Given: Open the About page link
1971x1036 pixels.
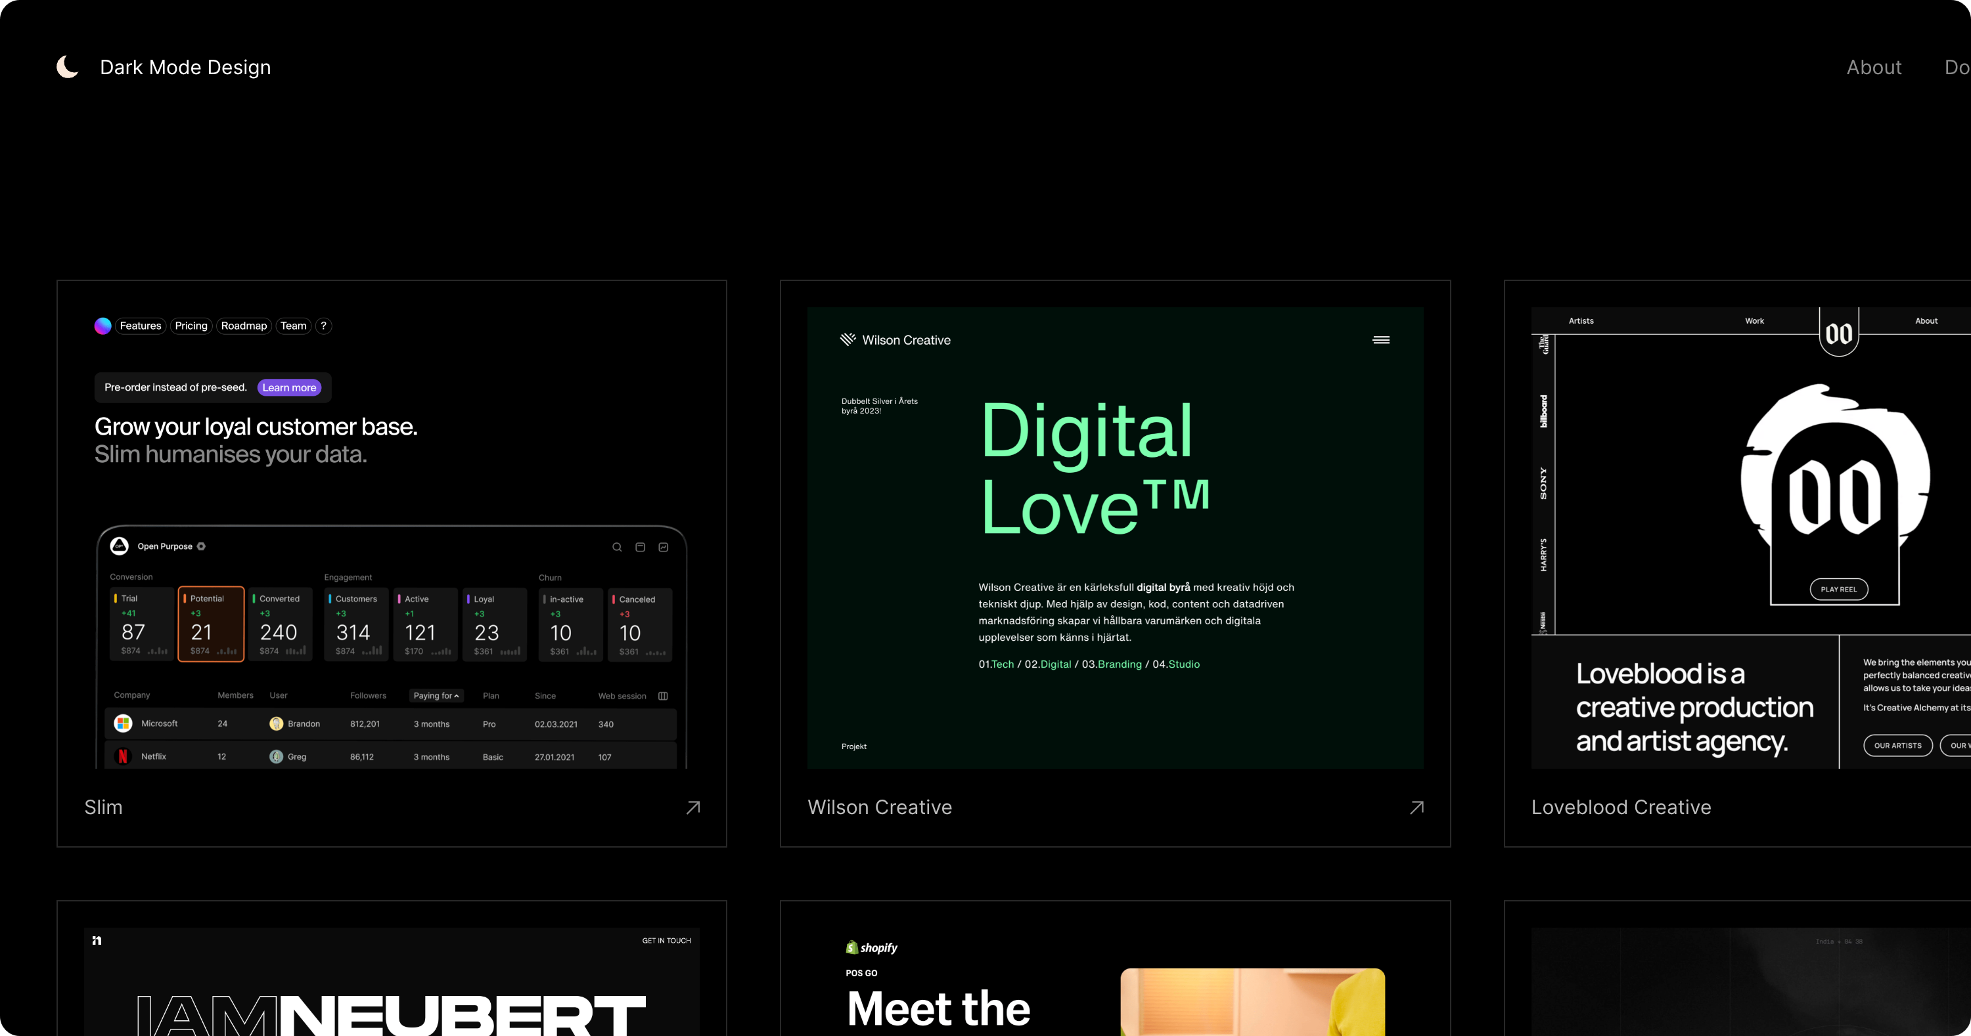Looking at the screenshot, I should [x=1874, y=67].
